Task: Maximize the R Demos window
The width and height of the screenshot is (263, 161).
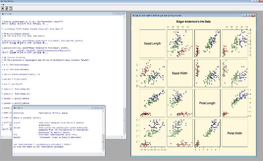Action: [x=98, y=108]
